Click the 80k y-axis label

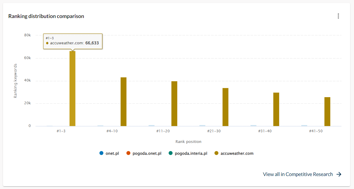pyautogui.click(x=28, y=35)
